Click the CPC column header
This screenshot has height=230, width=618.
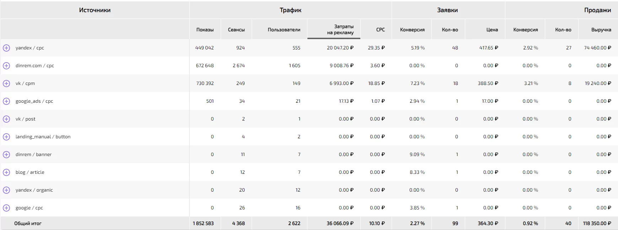[x=380, y=30]
